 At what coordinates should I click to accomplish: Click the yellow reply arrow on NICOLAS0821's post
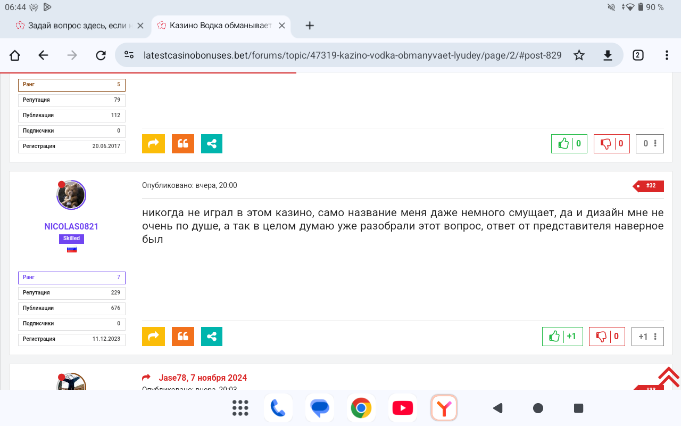(153, 337)
